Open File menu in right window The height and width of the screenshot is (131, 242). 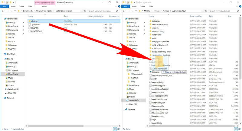pos(126,6)
